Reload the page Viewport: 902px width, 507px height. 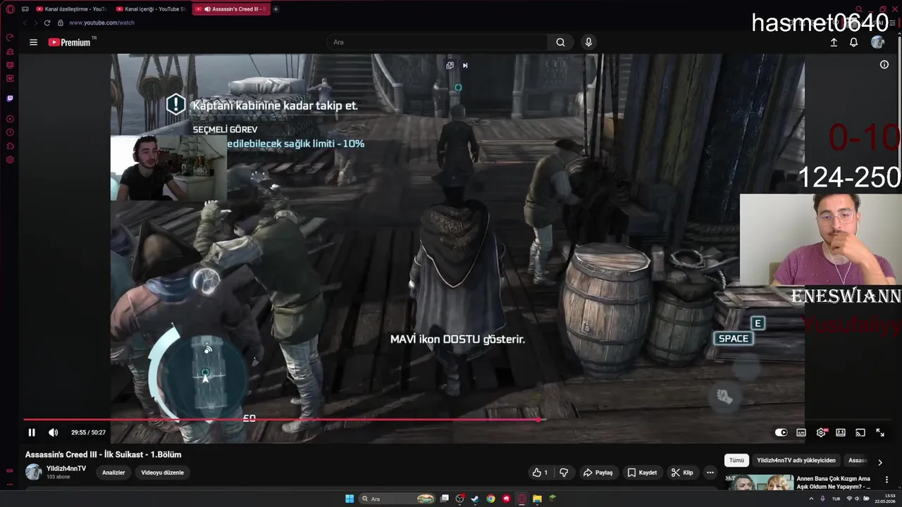pyautogui.click(x=47, y=23)
